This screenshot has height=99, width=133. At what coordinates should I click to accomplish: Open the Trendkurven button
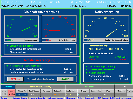click(71, 95)
